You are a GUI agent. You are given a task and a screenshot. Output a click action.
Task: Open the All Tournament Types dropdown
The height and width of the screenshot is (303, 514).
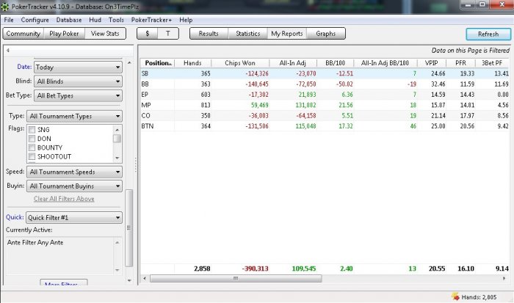[74, 117]
